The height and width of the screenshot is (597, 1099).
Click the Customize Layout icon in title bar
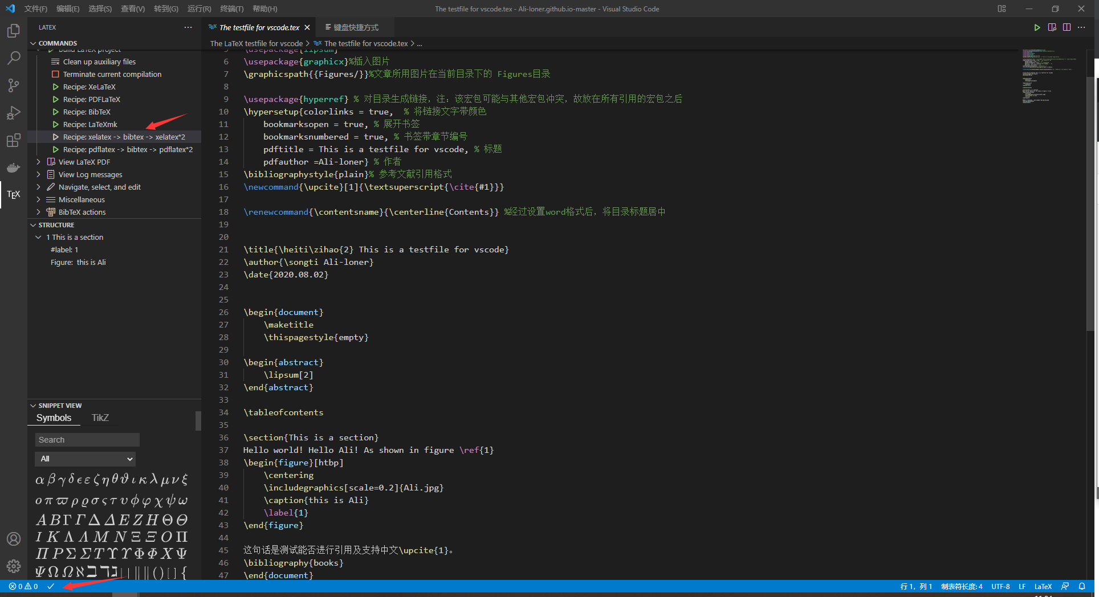click(x=1002, y=9)
